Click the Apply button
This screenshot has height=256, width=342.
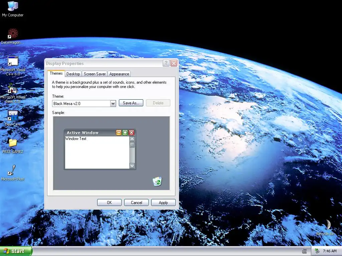tap(163, 202)
